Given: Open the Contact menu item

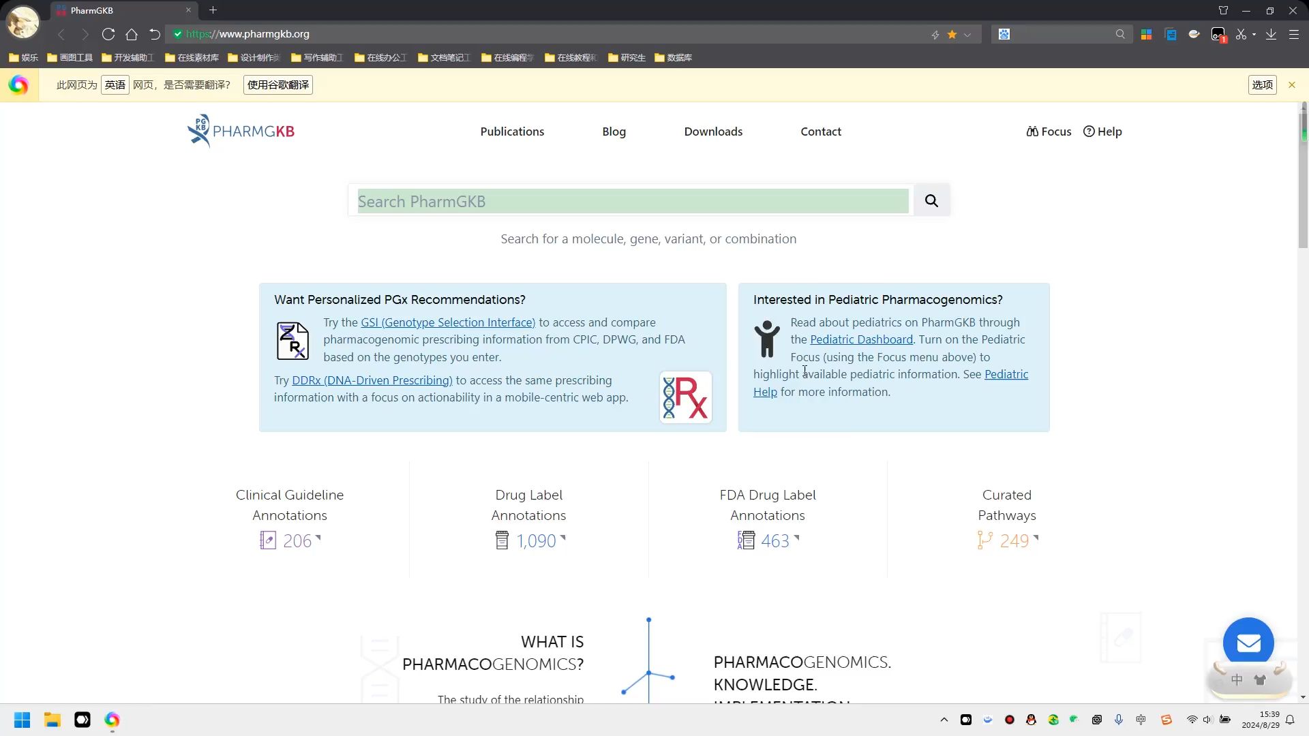Looking at the screenshot, I should (821, 132).
